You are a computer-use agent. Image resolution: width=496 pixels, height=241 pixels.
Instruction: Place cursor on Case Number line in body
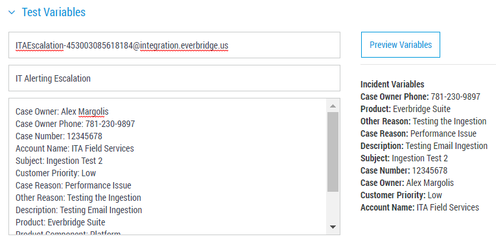[59, 136]
